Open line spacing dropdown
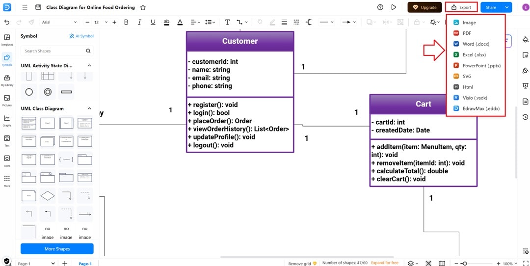530x266 pixels. [x=210, y=22]
